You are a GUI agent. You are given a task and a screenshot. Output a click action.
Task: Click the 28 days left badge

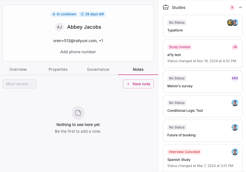coord(92,14)
